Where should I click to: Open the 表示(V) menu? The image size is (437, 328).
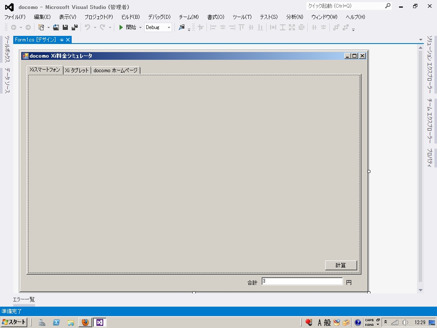coord(67,17)
